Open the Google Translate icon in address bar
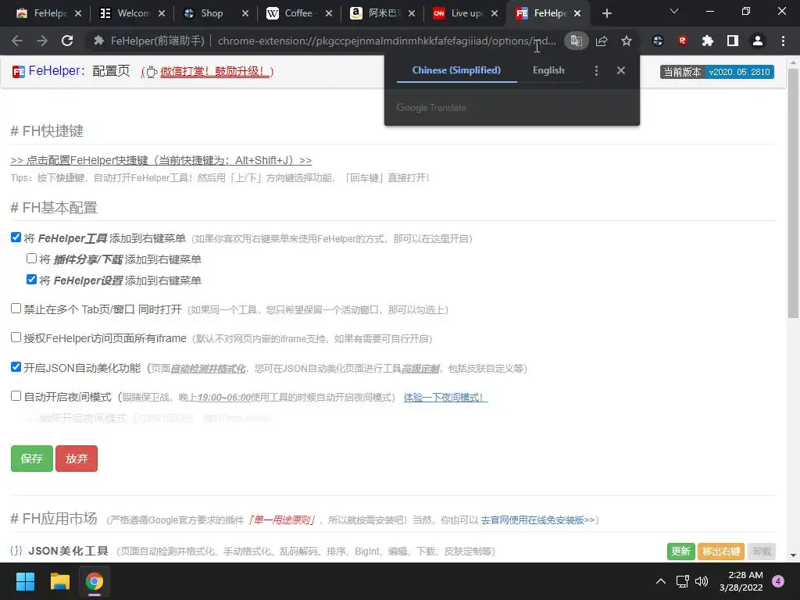The image size is (800, 600). click(x=576, y=41)
